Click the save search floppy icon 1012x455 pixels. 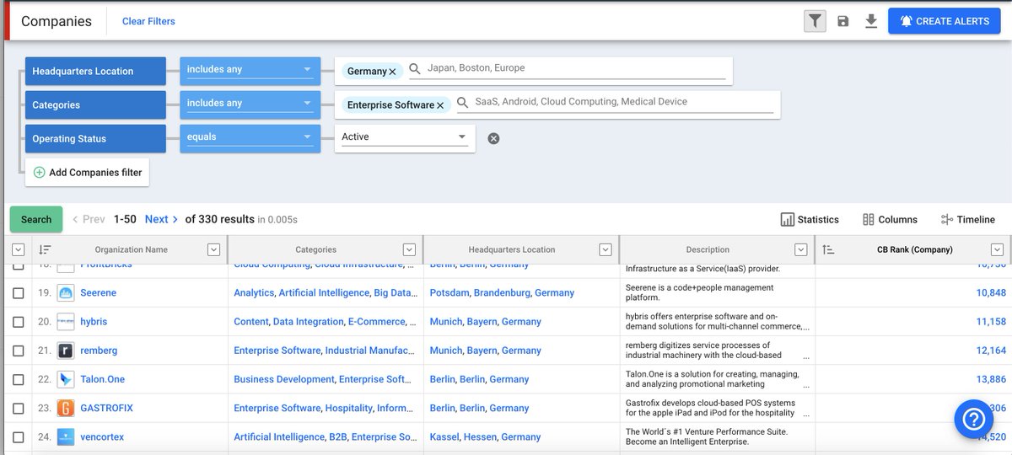click(x=843, y=21)
